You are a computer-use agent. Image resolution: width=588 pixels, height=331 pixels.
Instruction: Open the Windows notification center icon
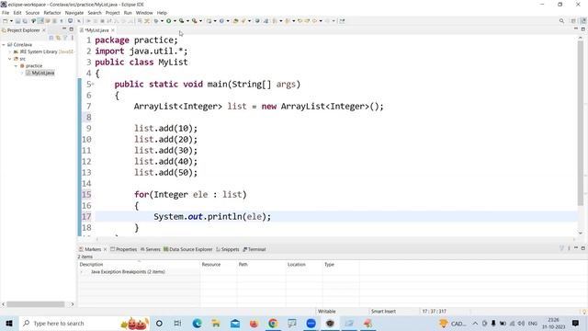click(575, 323)
